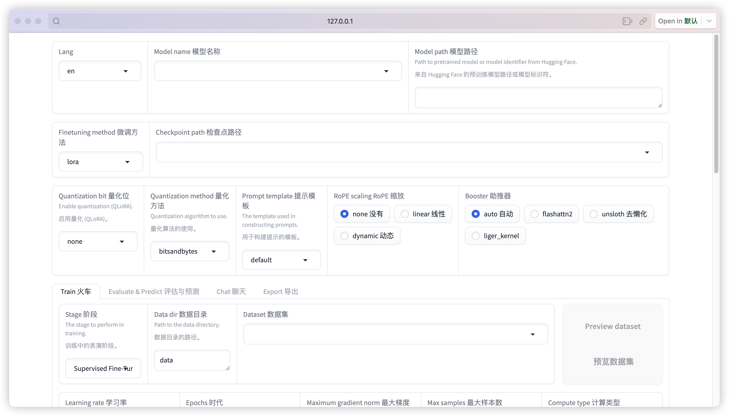Screen dimensions: 729x416
Task: Click the Data dir field containing data
Action: click(192, 360)
